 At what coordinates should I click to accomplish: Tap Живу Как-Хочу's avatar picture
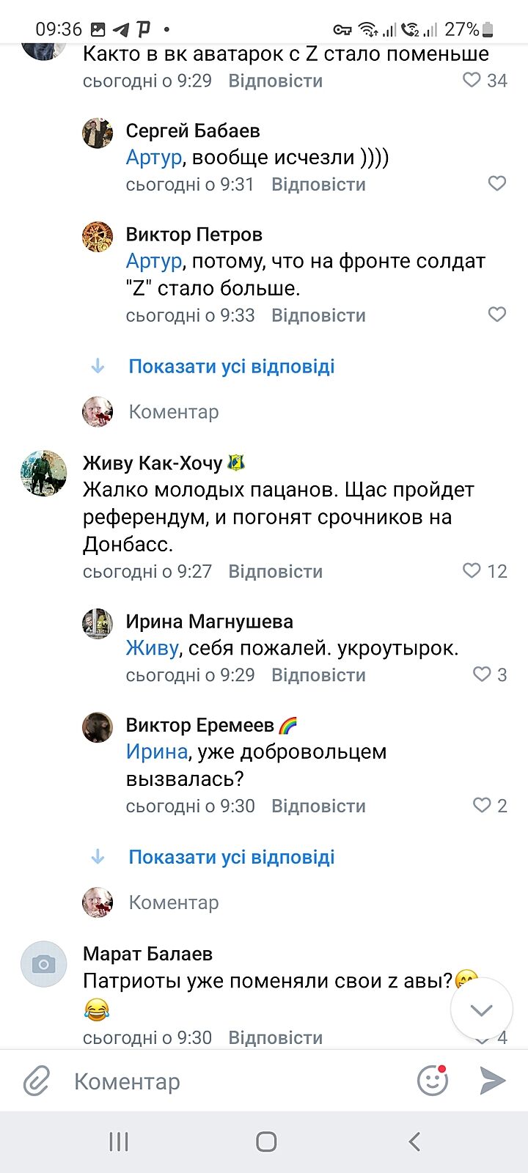pyautogui.click(x=44, y=473)
